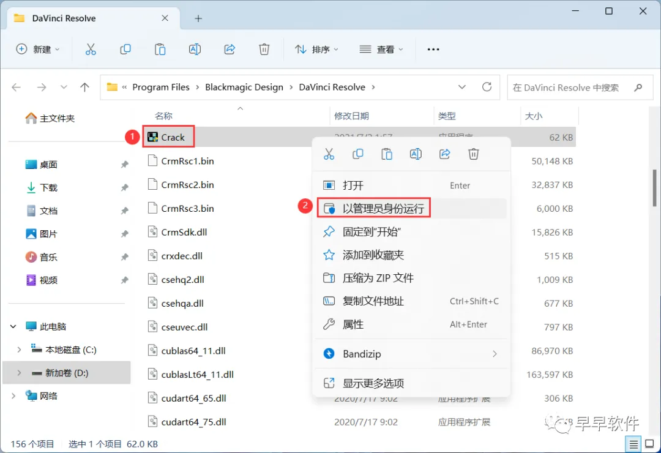Viewport: 661px width, 453px height.
Task: Expand the 本地磁盘 (C:) node
Action: tap(19, 350)
